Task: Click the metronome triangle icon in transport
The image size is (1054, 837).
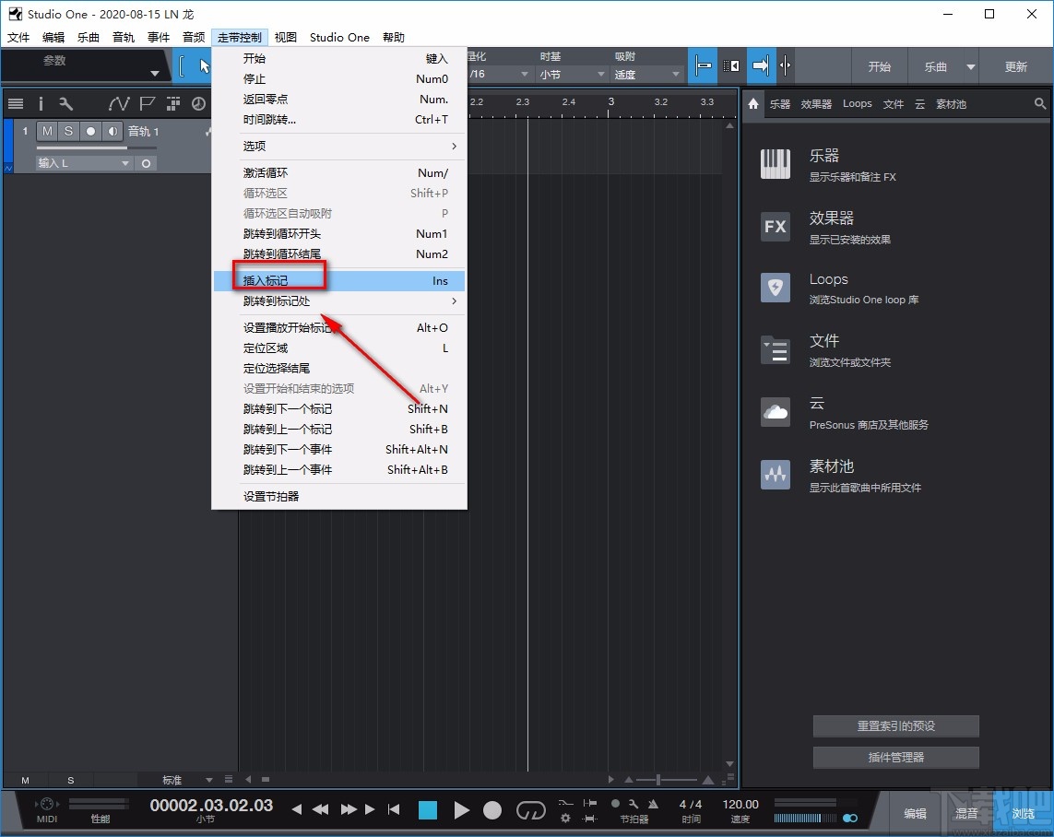Action: pyautogui.click(x=653, y=804)
